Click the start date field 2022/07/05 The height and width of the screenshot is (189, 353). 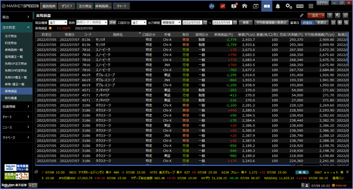pos(192,22)
